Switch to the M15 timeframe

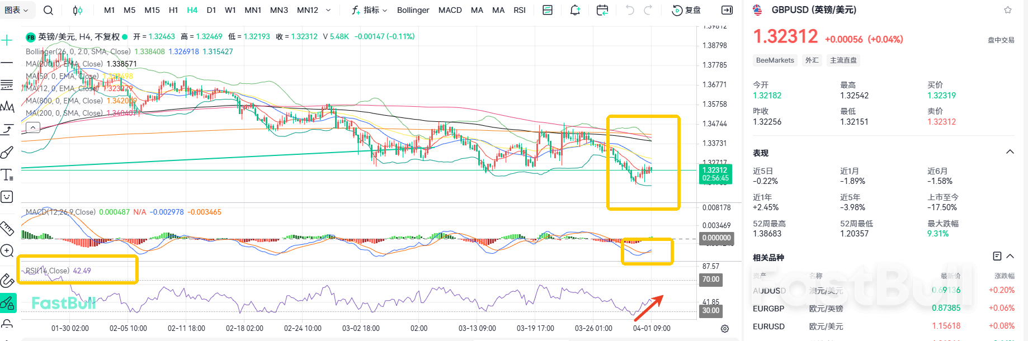pos(152,10)
